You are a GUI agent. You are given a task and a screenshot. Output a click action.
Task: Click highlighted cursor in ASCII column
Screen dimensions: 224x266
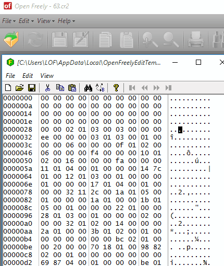point(180,130)
